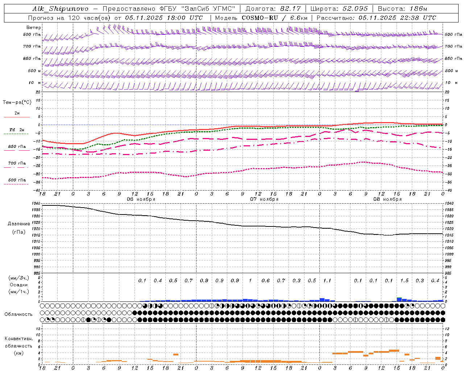Click the "Облачность" cloudiness label
This screenshot has height=371, width=464.
18,314
